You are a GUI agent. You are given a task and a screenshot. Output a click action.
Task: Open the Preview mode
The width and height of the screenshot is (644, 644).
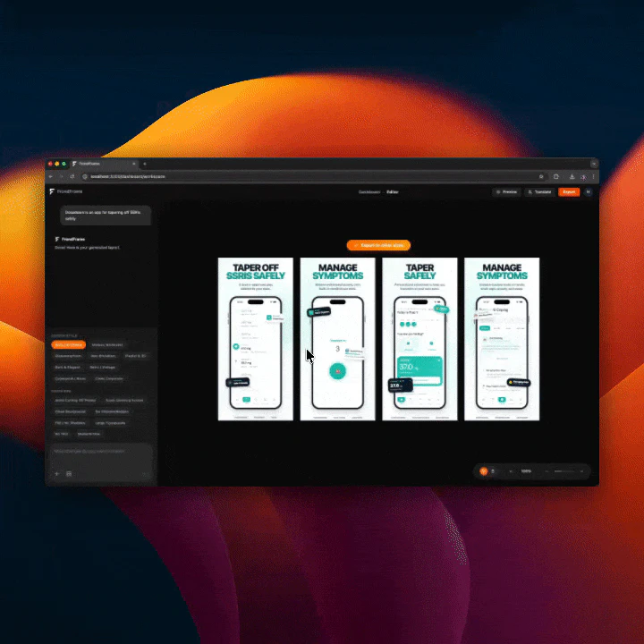point(506,191)
